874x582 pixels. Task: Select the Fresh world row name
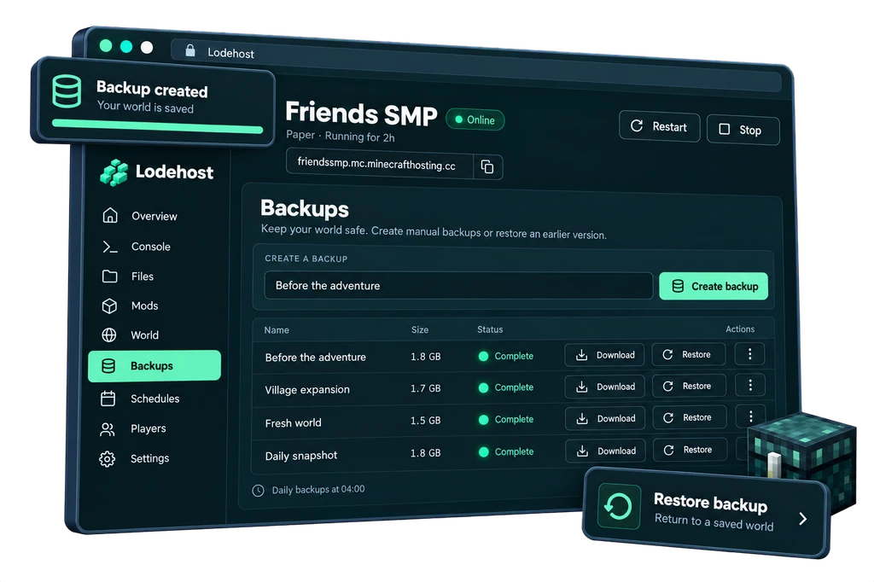(294, 423)
